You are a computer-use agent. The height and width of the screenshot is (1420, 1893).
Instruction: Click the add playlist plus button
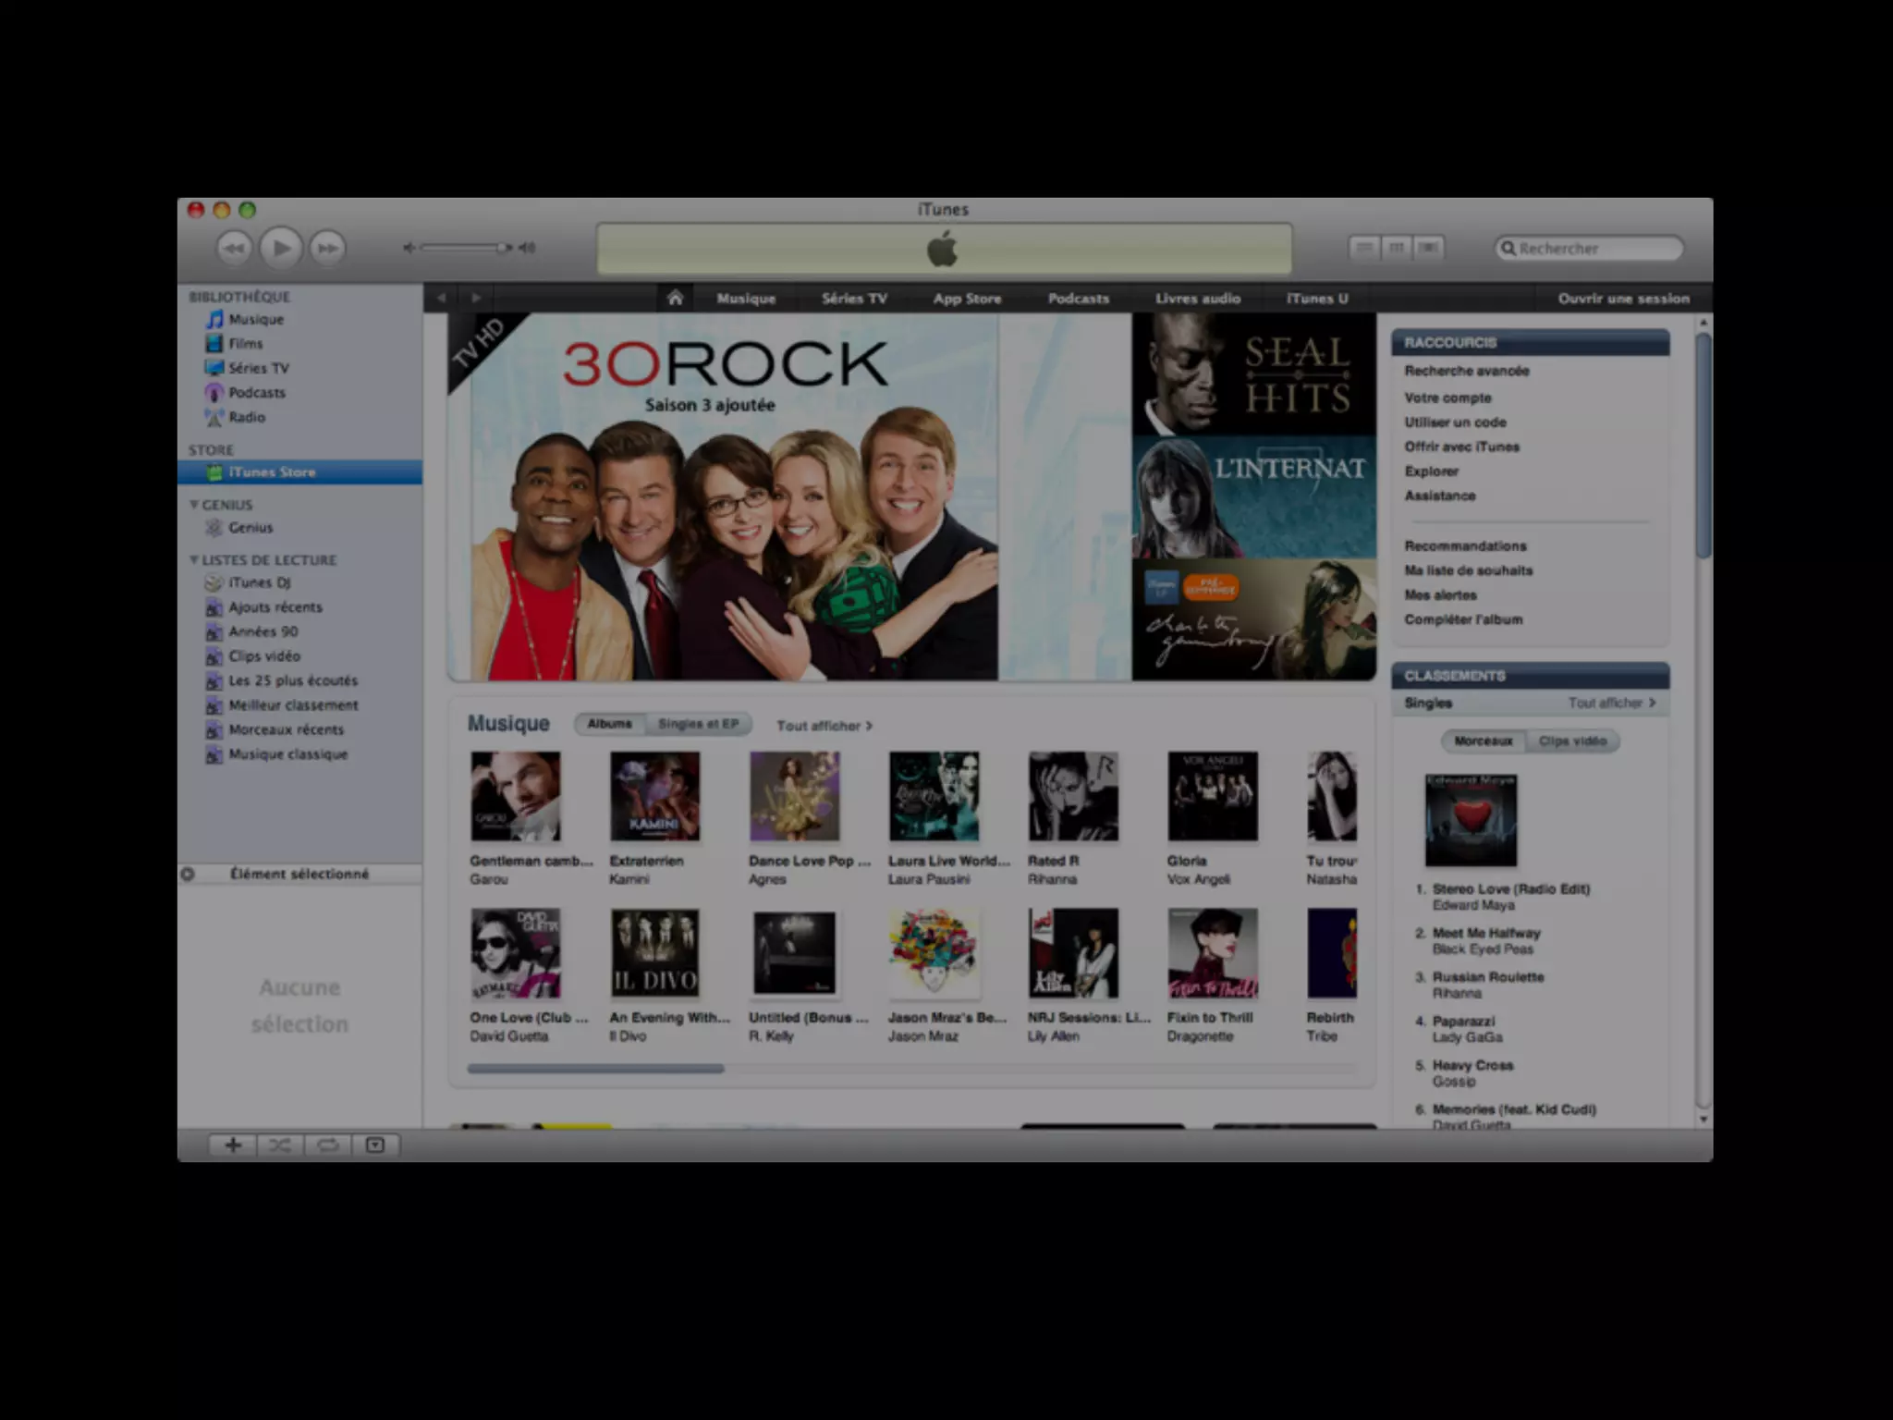[x=233, y=1145]
